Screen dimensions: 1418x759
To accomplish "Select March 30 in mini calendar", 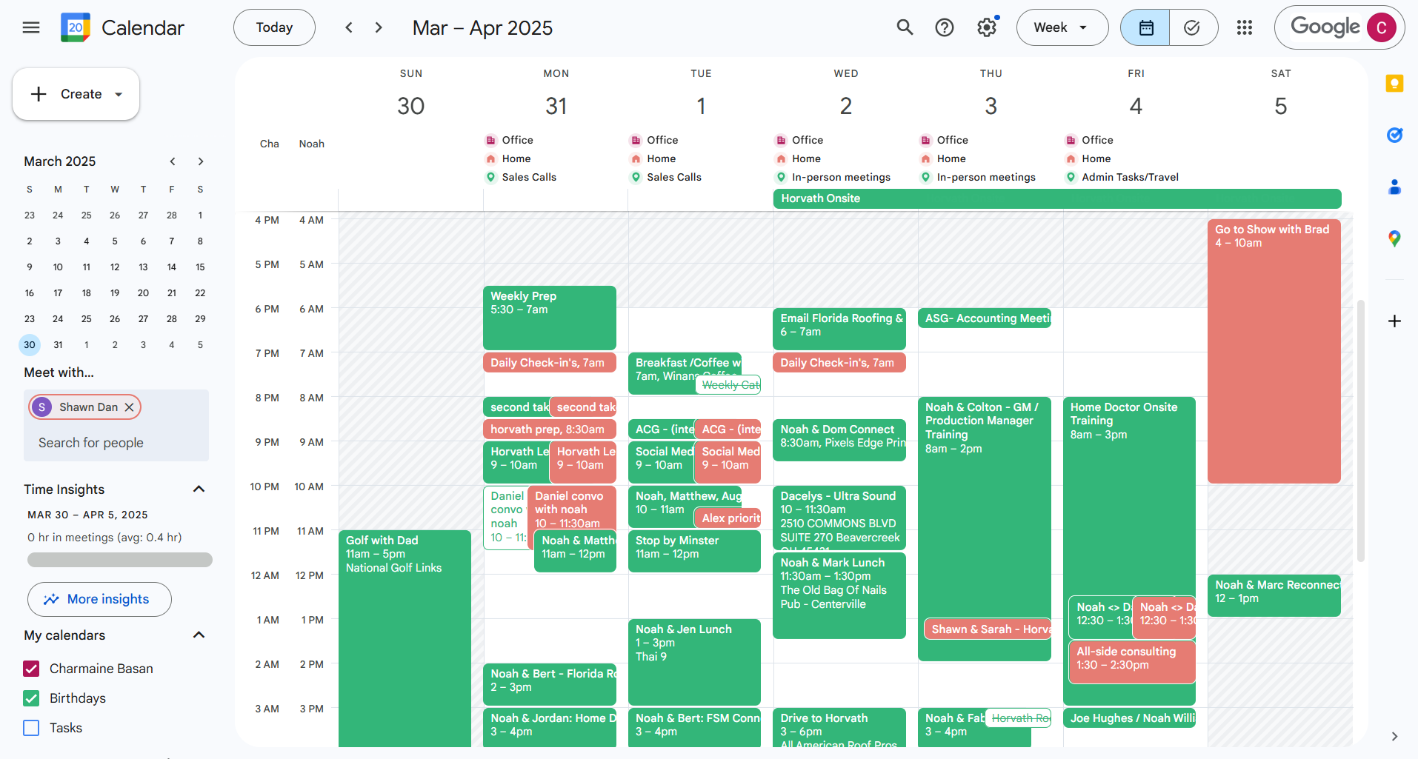I will pos(30,344).
